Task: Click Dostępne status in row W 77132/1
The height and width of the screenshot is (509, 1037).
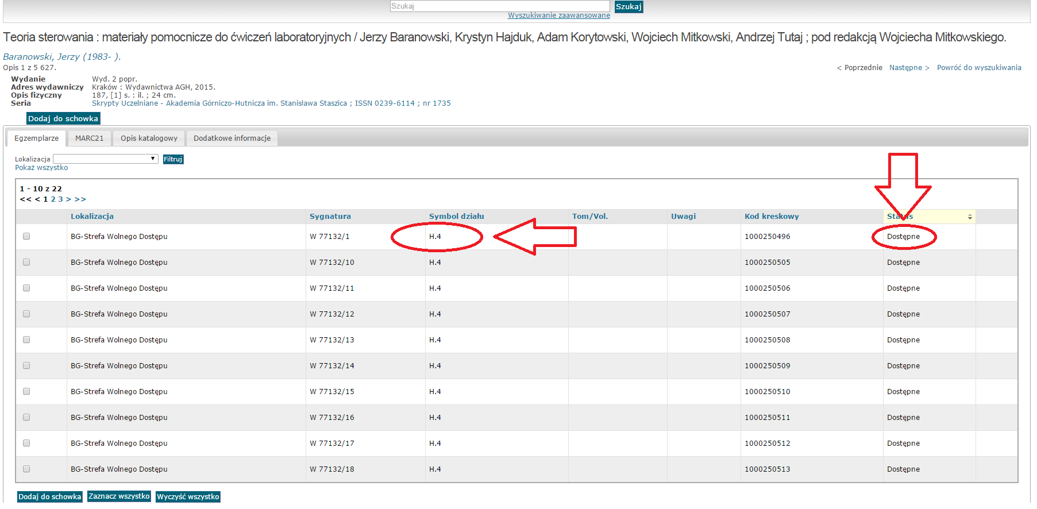Action: (903, 237)
